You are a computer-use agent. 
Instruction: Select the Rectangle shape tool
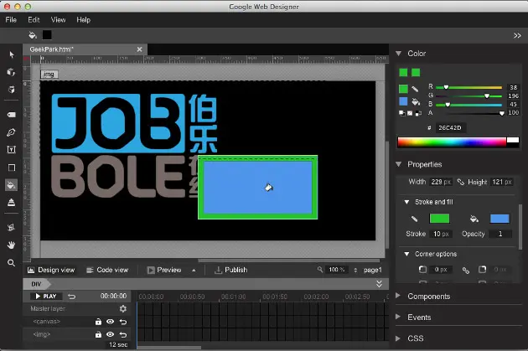[12, 168]
